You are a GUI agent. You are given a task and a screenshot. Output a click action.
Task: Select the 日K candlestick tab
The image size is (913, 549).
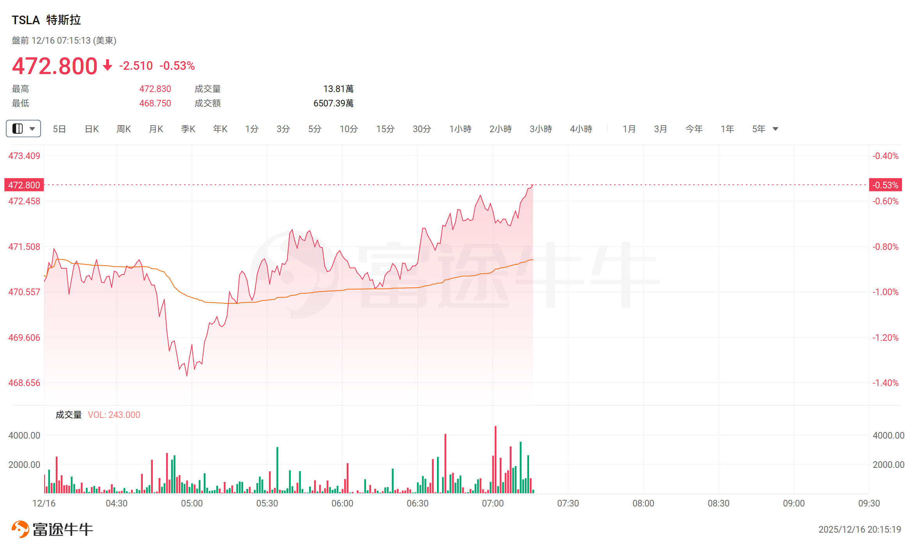(92, 129)
